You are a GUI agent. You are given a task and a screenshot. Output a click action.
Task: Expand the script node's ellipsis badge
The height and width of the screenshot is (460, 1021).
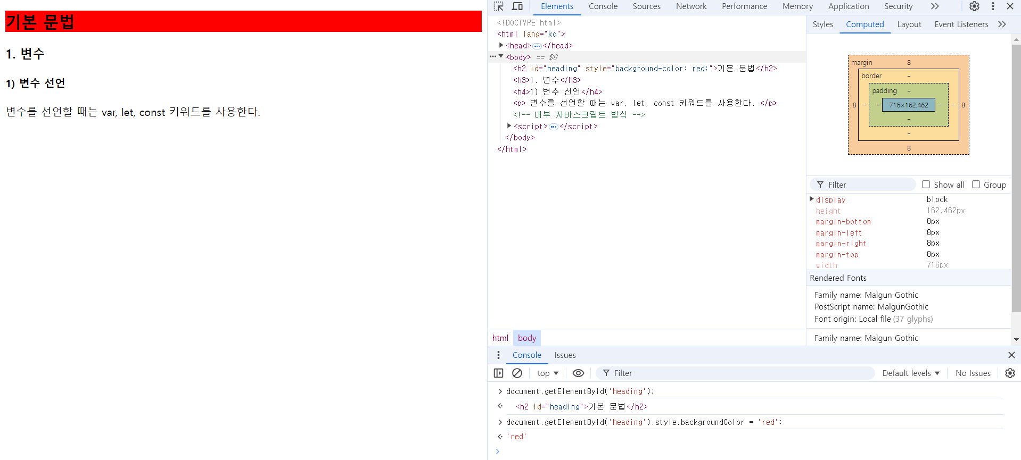[554, 127]
